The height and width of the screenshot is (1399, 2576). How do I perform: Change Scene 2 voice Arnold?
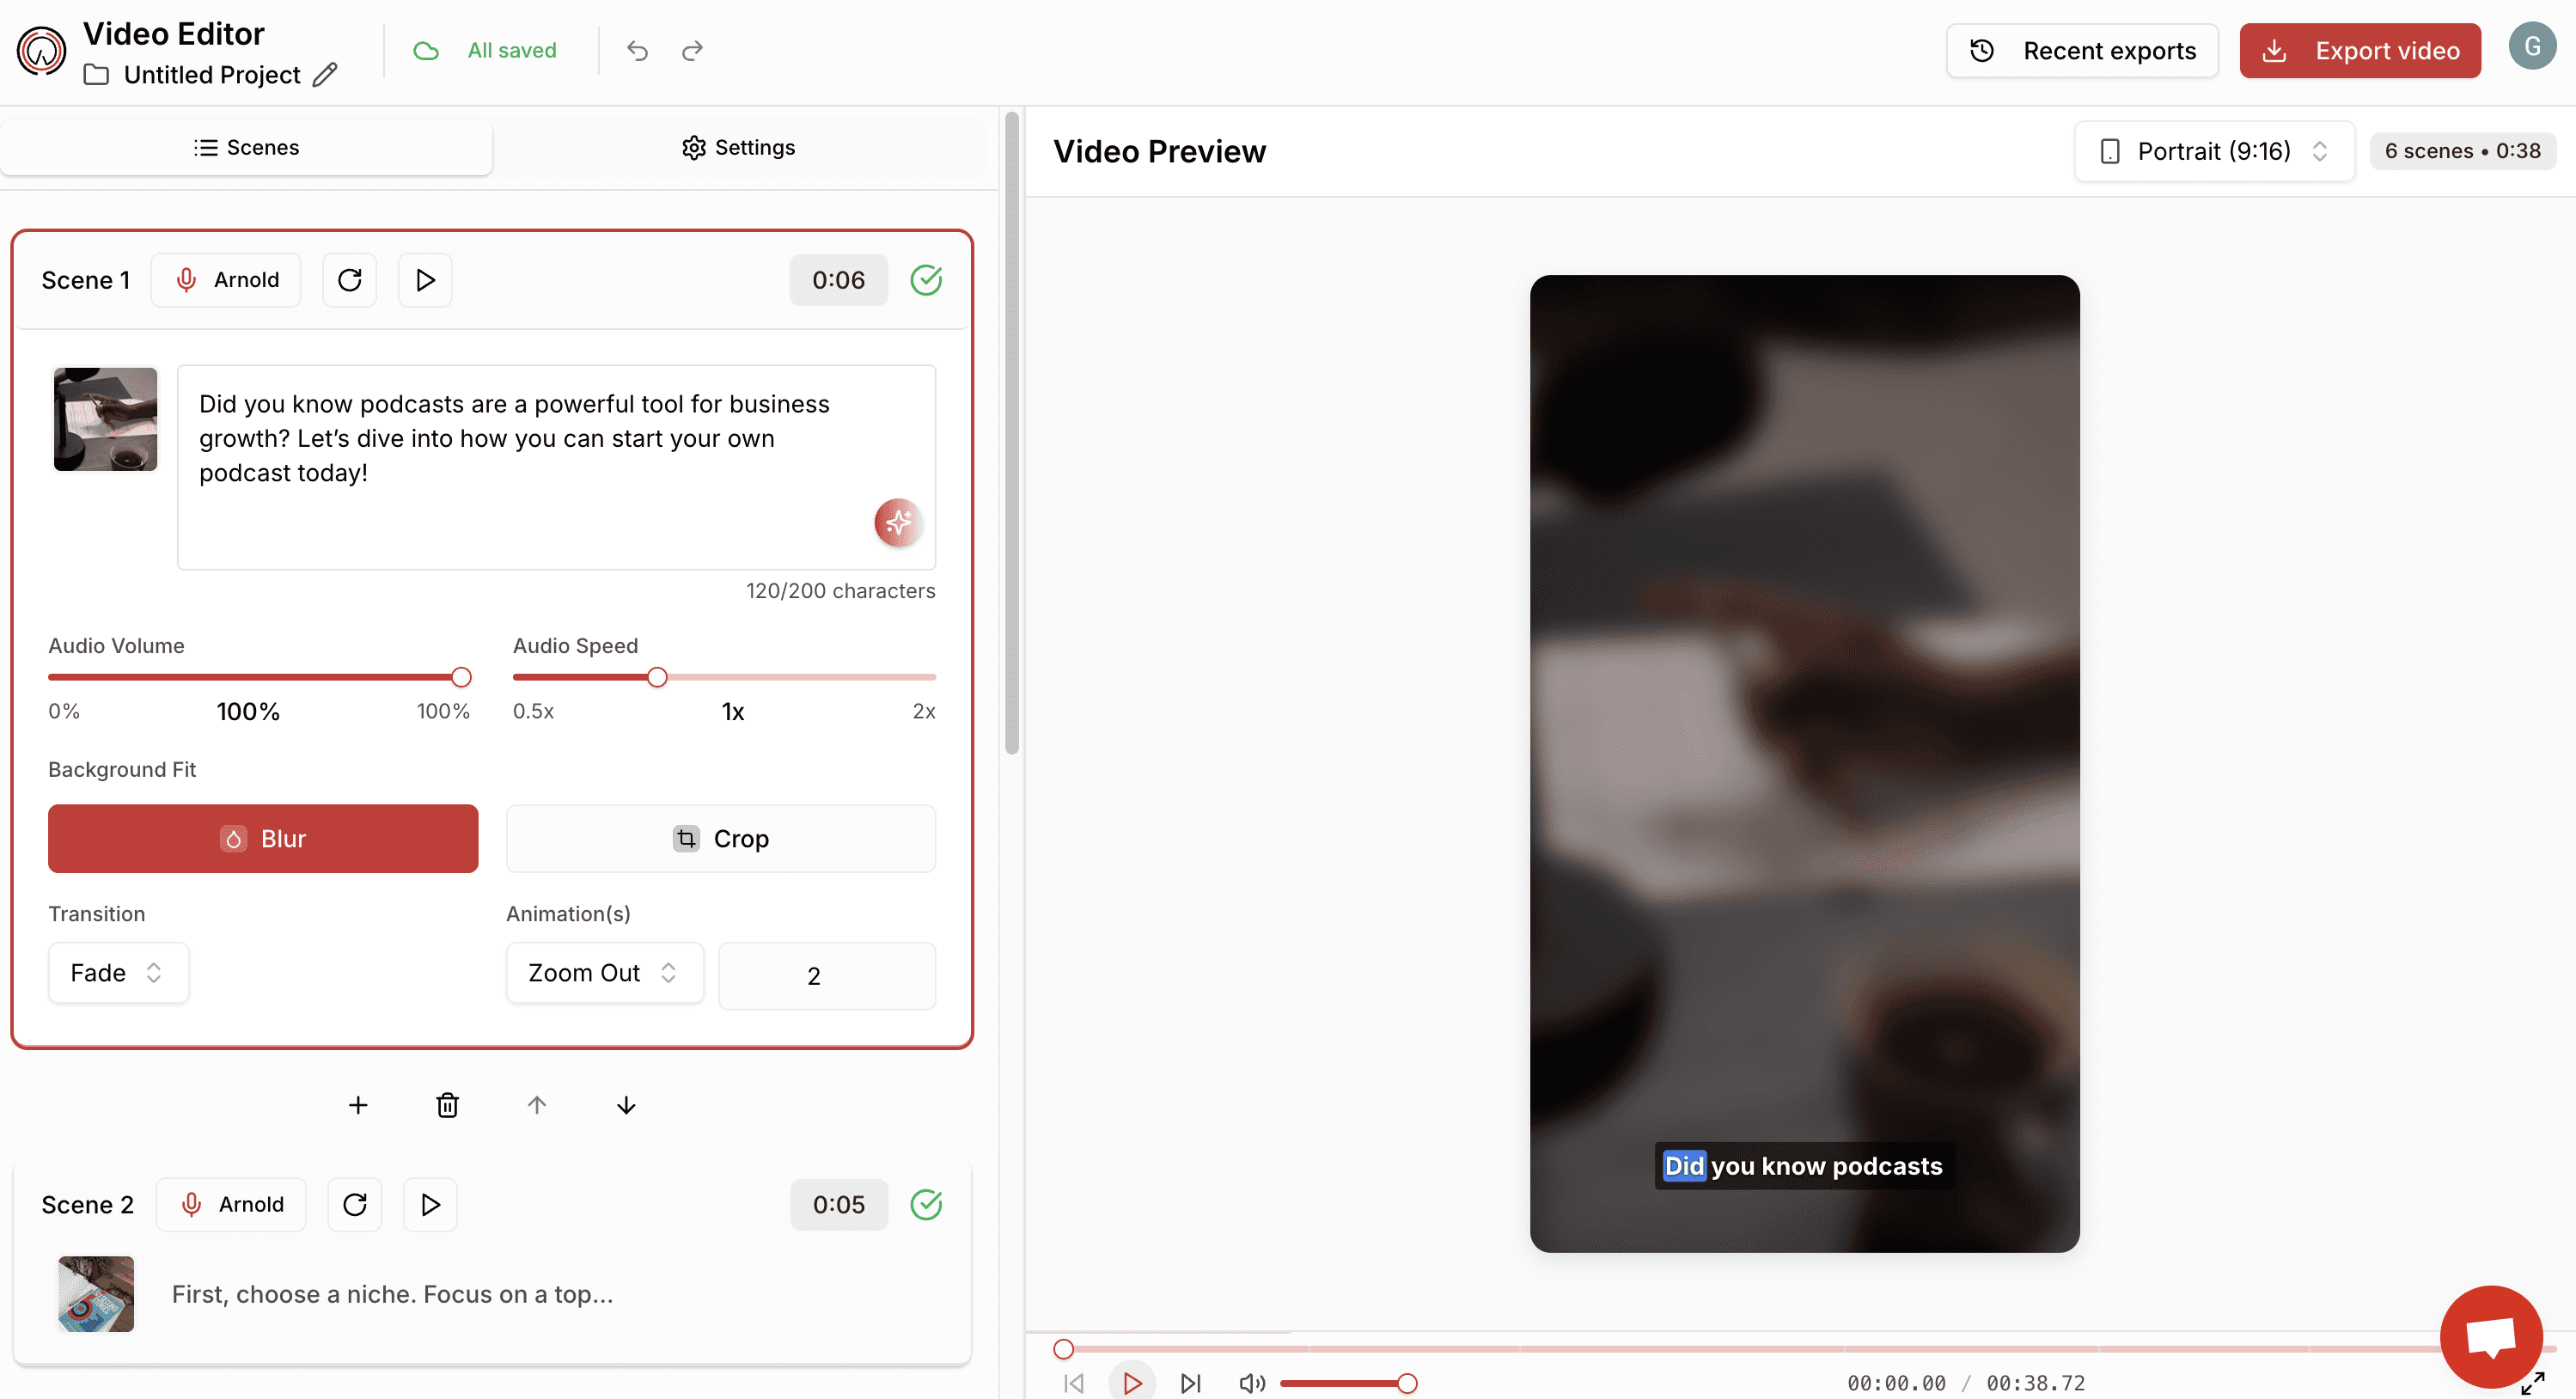pyautogui.click(x=231, y=1204)
